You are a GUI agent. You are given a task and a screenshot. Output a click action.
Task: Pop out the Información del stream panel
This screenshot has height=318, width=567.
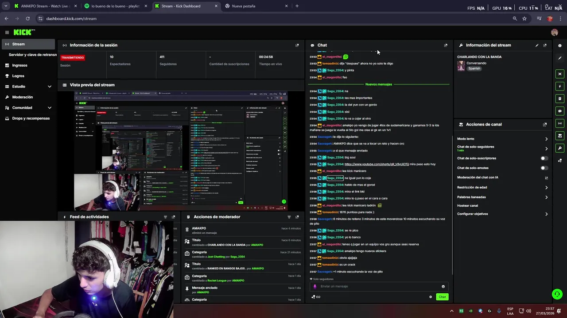pyautogui.click(x=545, y=45)
